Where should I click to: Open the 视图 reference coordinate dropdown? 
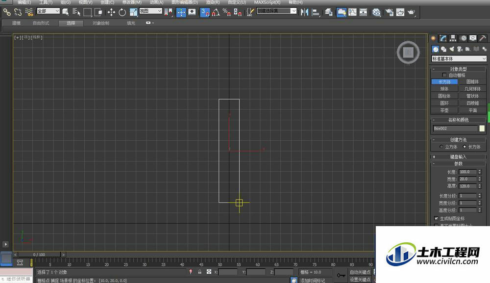tap(150, 11)
